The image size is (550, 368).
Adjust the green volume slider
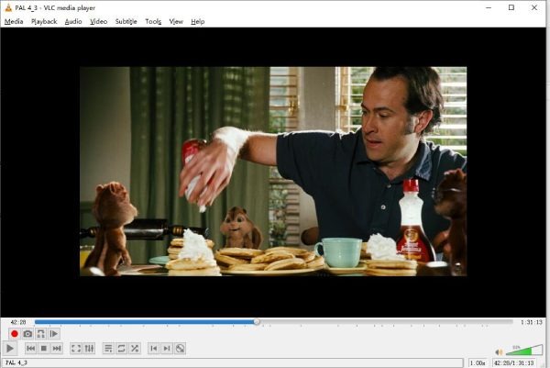(524, 350)
